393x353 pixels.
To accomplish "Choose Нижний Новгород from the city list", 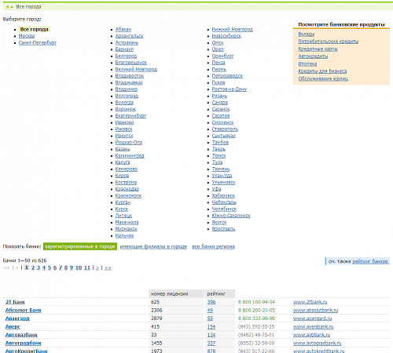I will (233, 29).
